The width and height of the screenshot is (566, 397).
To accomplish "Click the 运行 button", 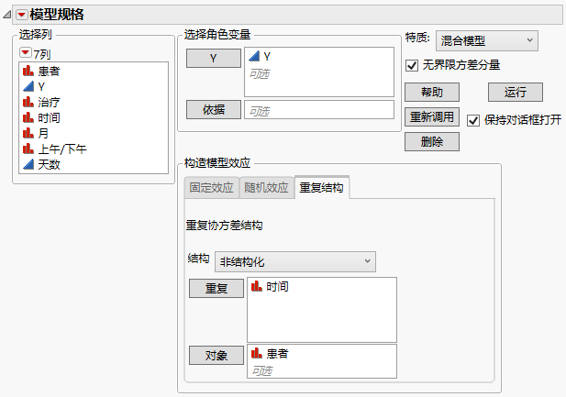I will tap(516, 92).
